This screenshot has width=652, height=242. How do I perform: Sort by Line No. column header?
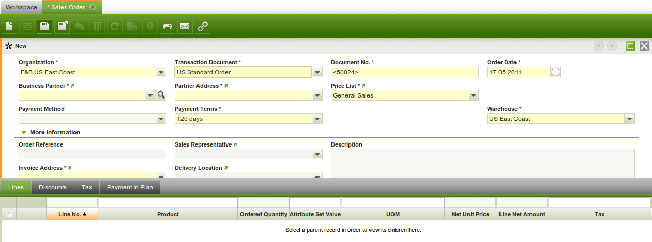point(72,214)
